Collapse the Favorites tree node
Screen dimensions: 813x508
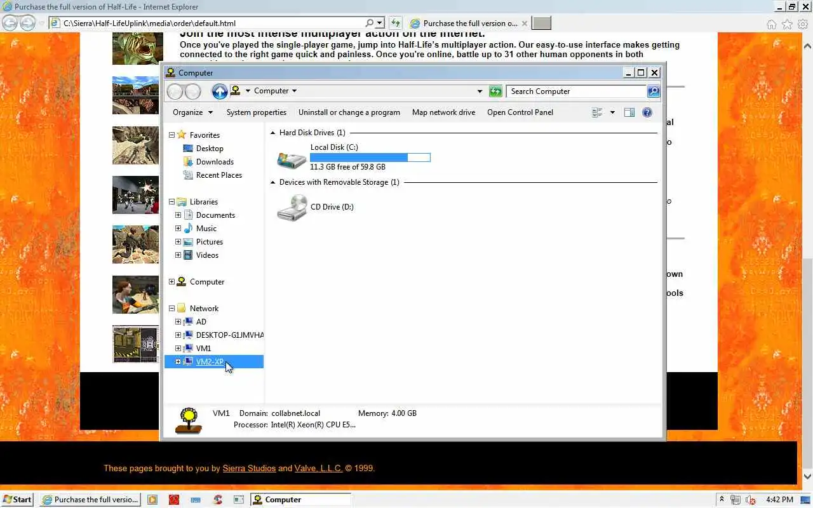click(x=171, y=135)
